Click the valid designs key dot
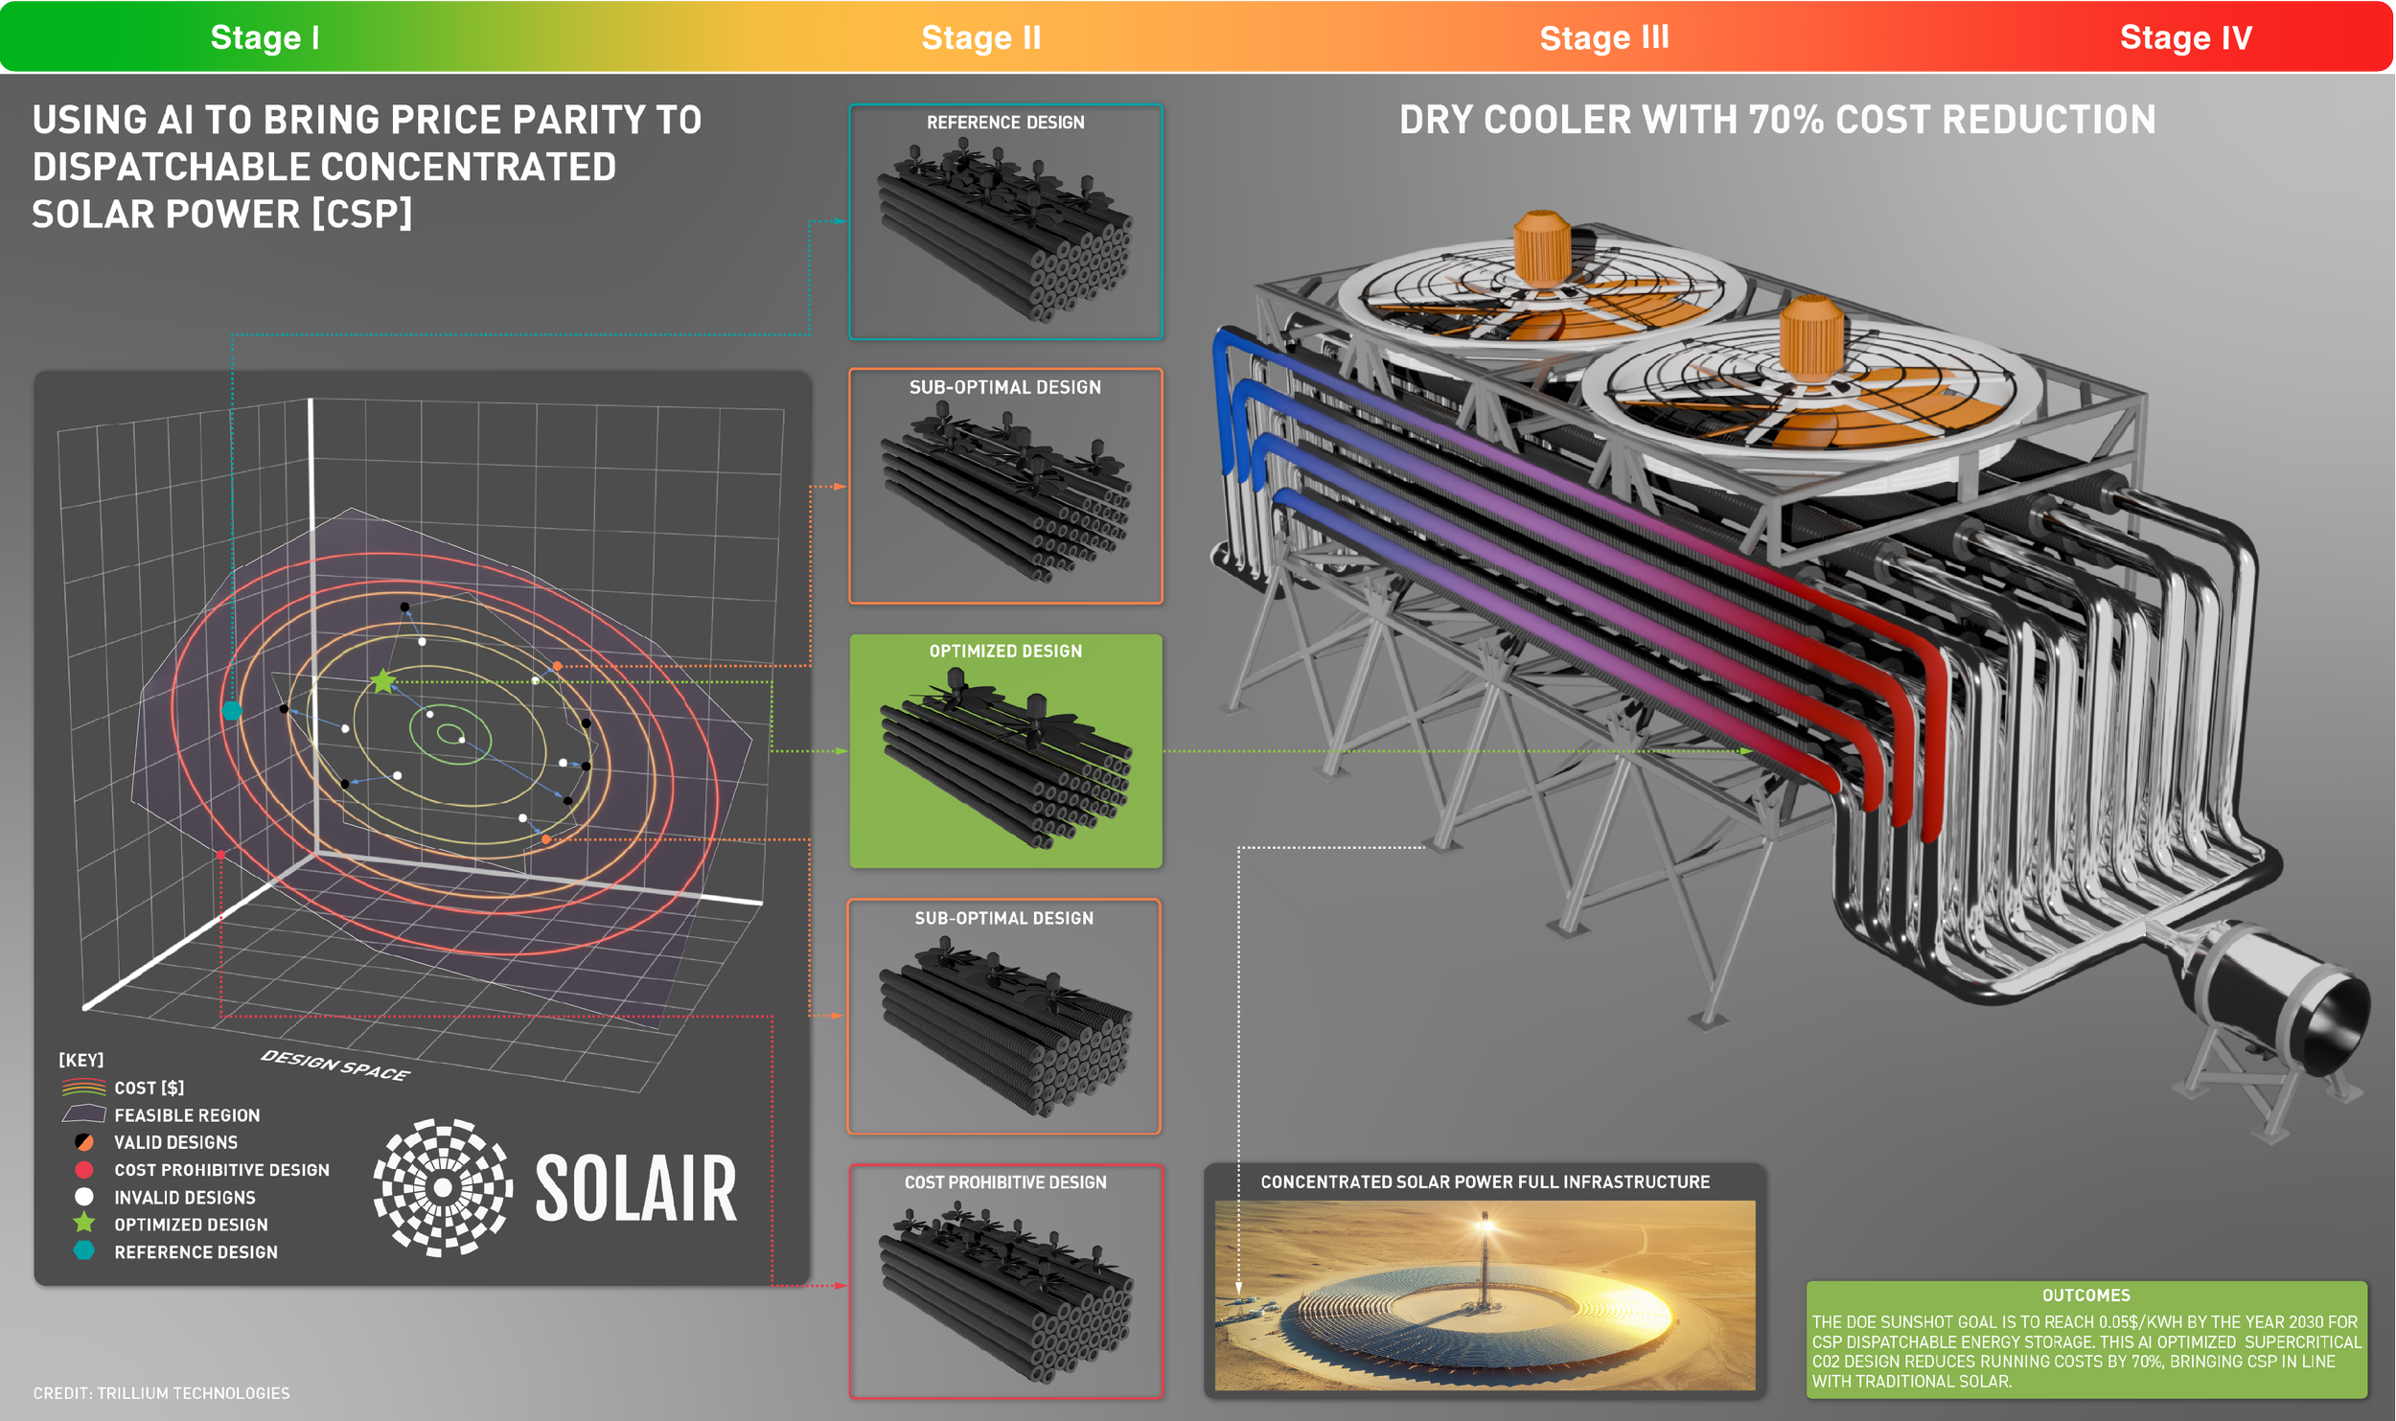 (84, 1142)
